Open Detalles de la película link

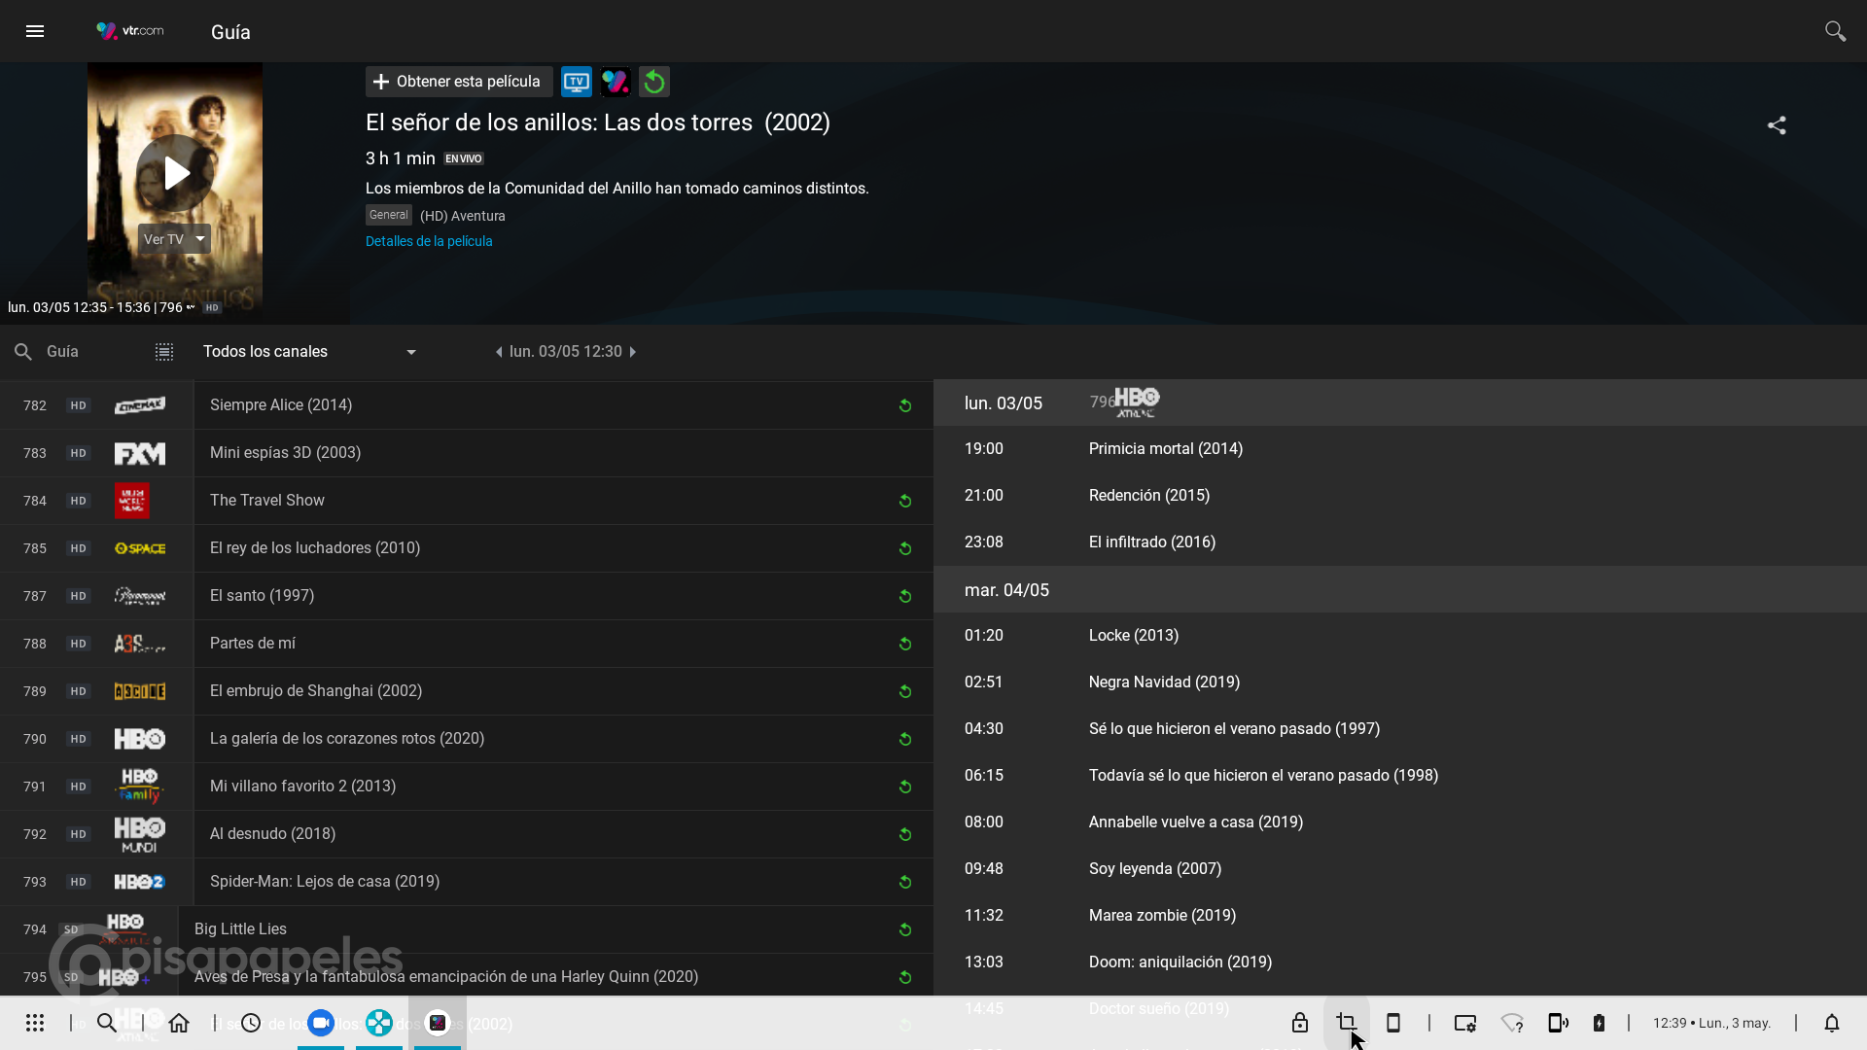(x=429, y=241)
